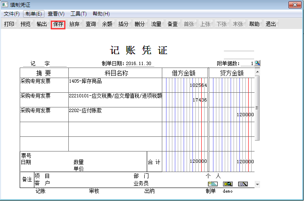Screen dimensions: 304x201
Task: Click the middle yellow card icon at bottom
Action: (x=228, y=184)
